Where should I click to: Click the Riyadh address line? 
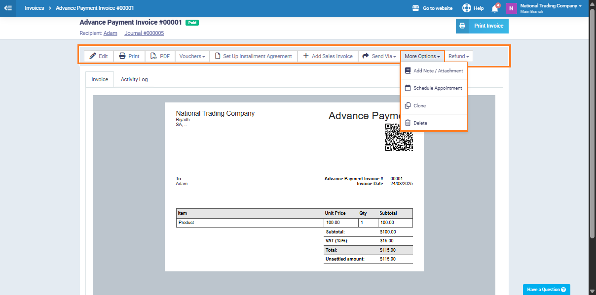point(183,120)
